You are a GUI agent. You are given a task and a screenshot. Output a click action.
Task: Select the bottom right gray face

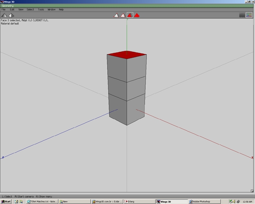pos(136,109)
